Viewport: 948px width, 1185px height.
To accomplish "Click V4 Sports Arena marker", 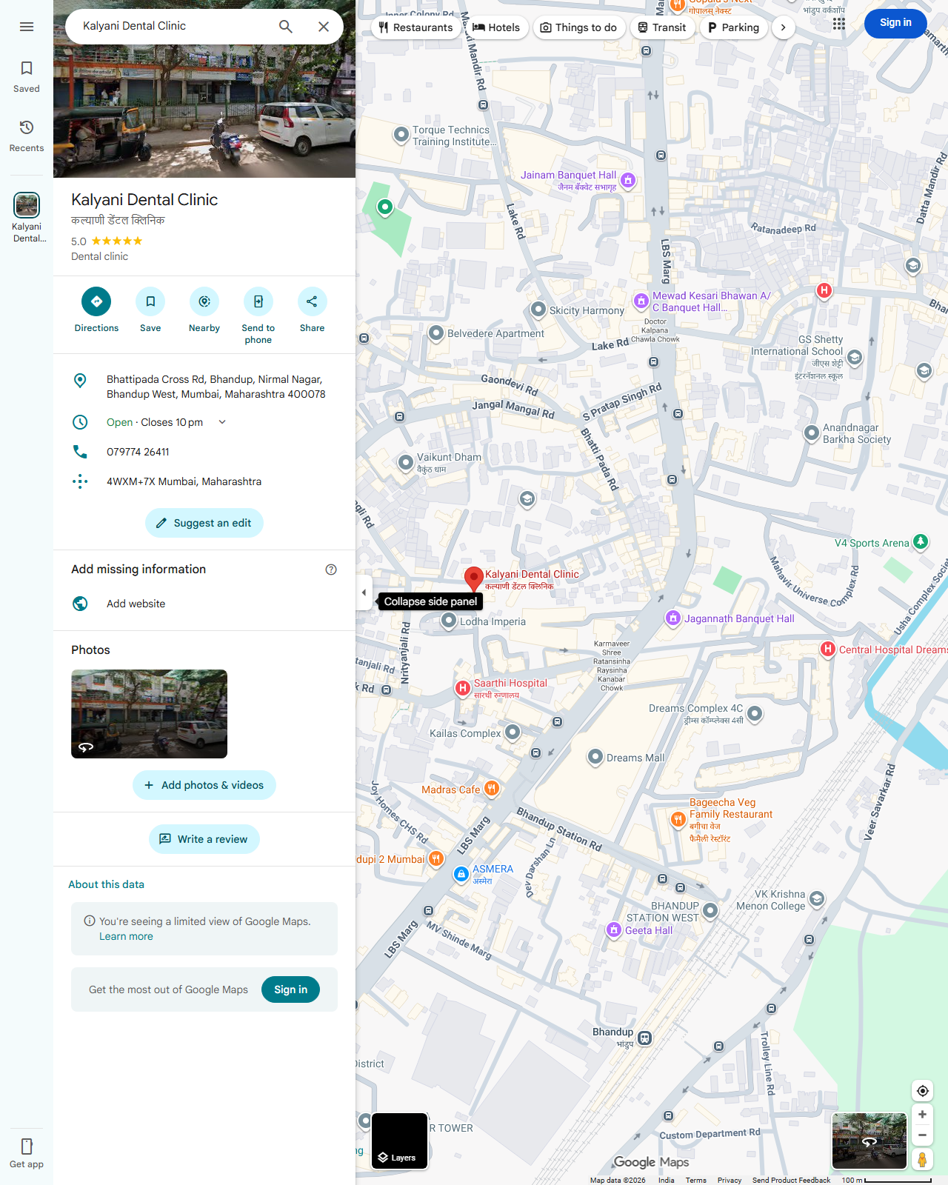I will click(921, 542).
